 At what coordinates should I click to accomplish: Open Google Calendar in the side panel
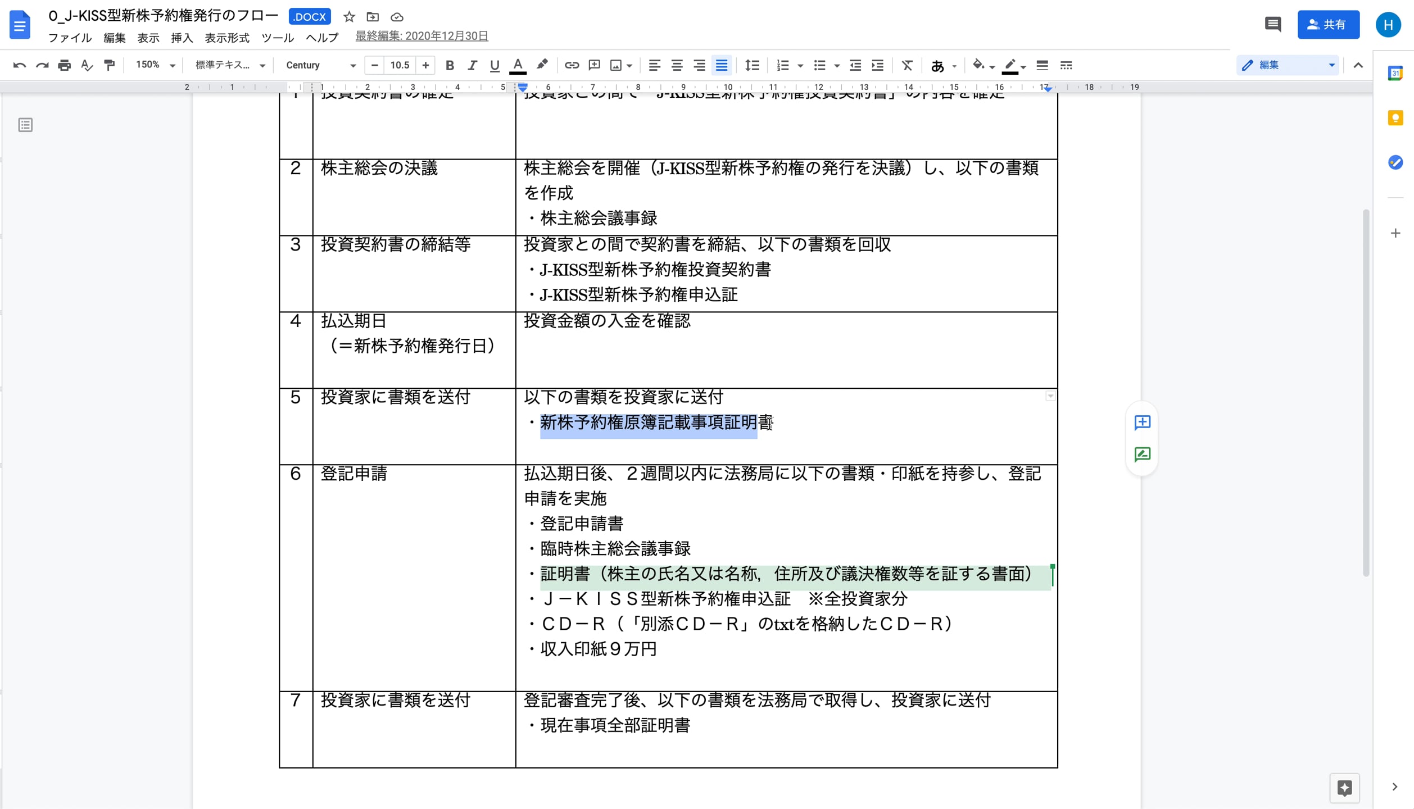point(1395,73)
